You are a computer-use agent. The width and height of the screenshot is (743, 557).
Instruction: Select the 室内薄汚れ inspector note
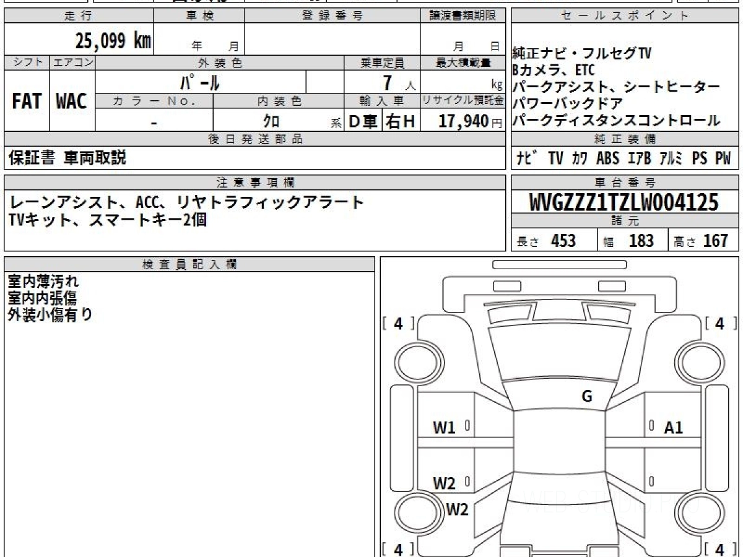(43, 282)
